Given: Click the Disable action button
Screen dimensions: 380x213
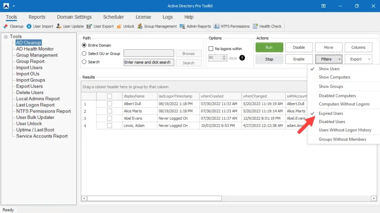Looking at the screenshot, I should pyautogui.click(x=299, y=47).
